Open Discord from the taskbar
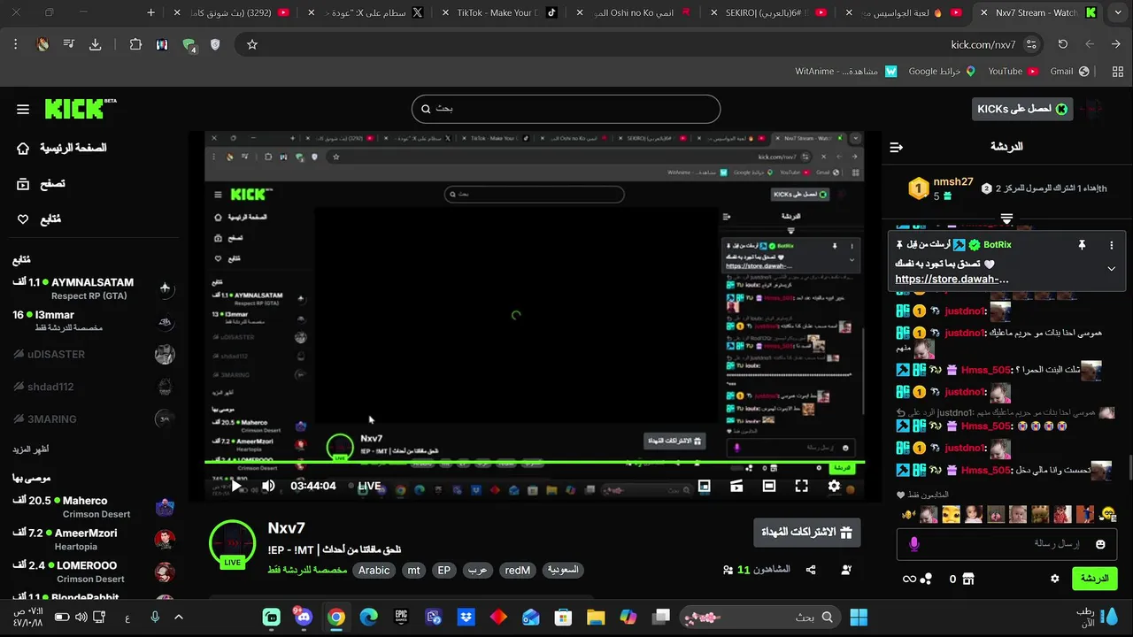Screen dimensions: 1133x637 click(x=304, y=617)
